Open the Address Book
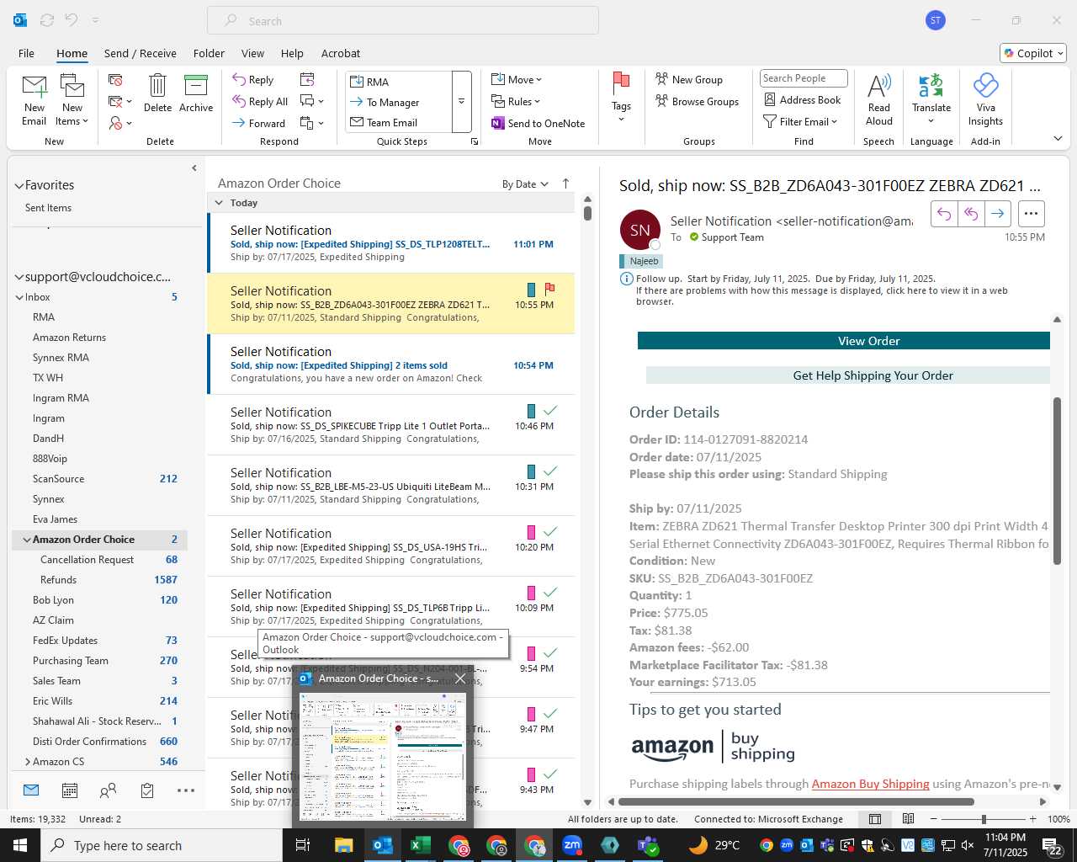The image size is (1077, 862). [802, 99]
